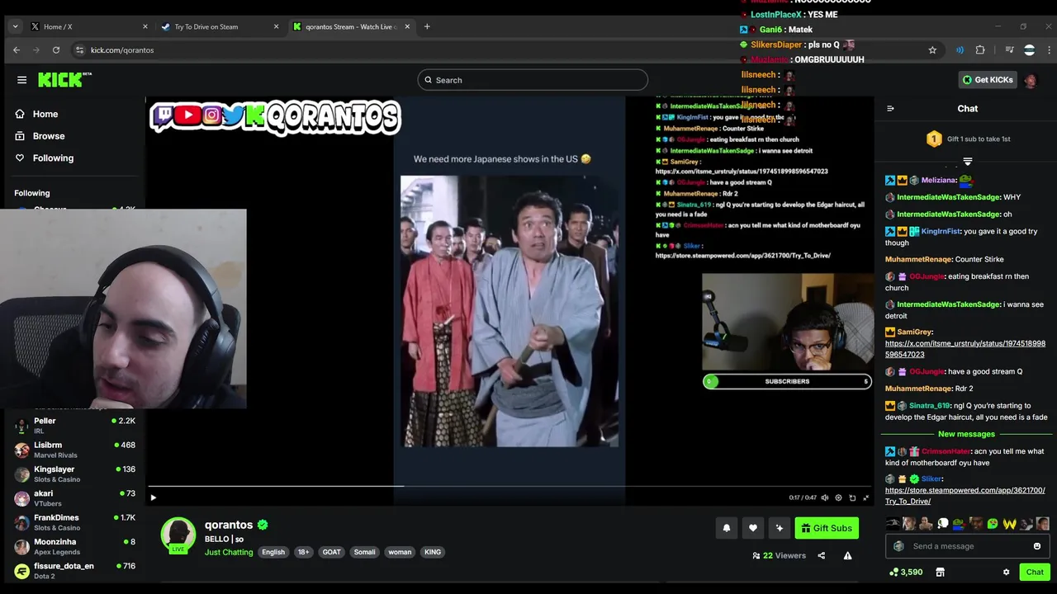Viewport: 1057px width, 594px height.
Task: Open the channel points shop icon
Action: click(x=940, y=572)
